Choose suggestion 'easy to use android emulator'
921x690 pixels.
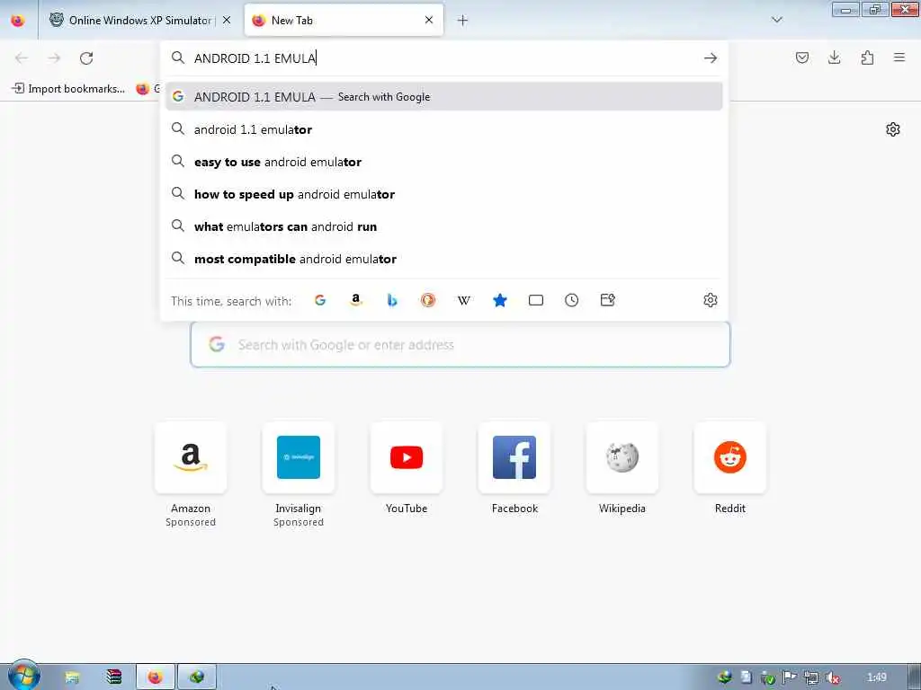(x=443, y=162)
